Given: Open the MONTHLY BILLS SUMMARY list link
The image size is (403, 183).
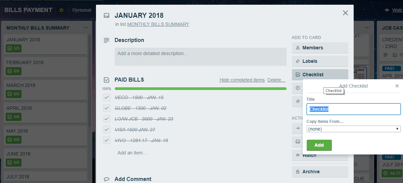Looking at the screenshot, I should coord(158,24).
